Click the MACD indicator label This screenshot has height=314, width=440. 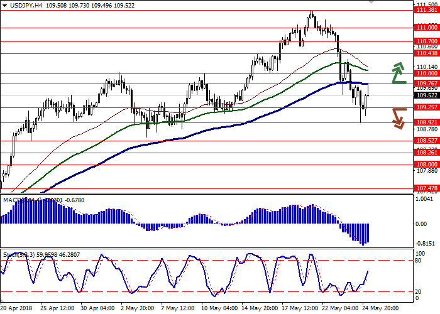pyautogui.click(x=13, y=200)
